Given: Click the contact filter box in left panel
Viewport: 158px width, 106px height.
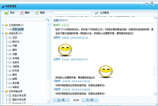Looking at the screenshot, I should tap(23, 19).
